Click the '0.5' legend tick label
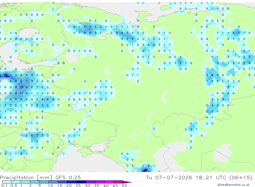The width and height of the screenshot is (255, 187). (x=14, y=185)
